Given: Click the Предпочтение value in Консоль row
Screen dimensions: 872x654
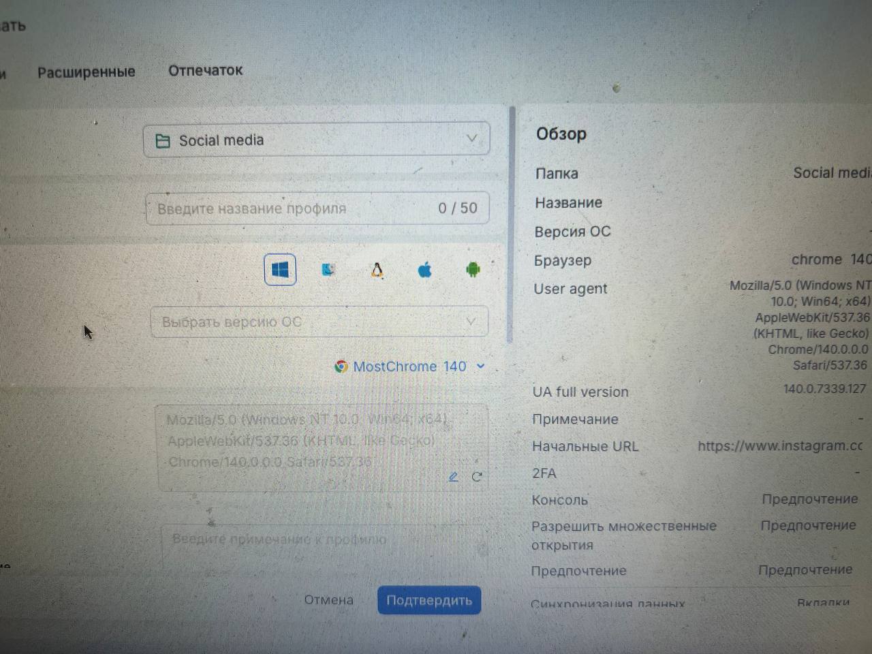Looking at the screenshot, I should [809, 499].
